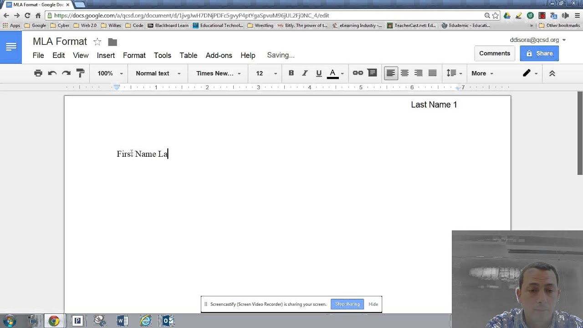The height and width of the screenshot is (328, 583).
Task: Open the Tools menu
Action: tap(163, 55)
